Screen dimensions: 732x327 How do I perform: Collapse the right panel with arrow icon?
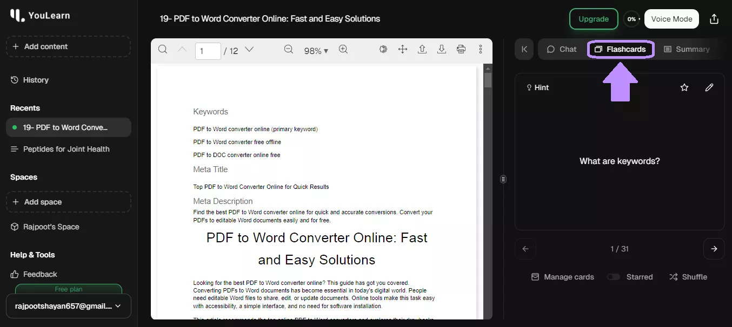(x=524, y=49)
